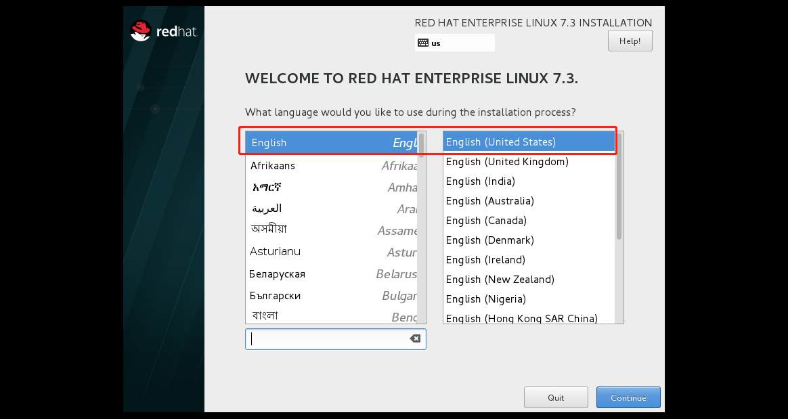Choose English (Denmark) locale
Image resolution: width=788 pixels, height=419 pixels.
529,240
